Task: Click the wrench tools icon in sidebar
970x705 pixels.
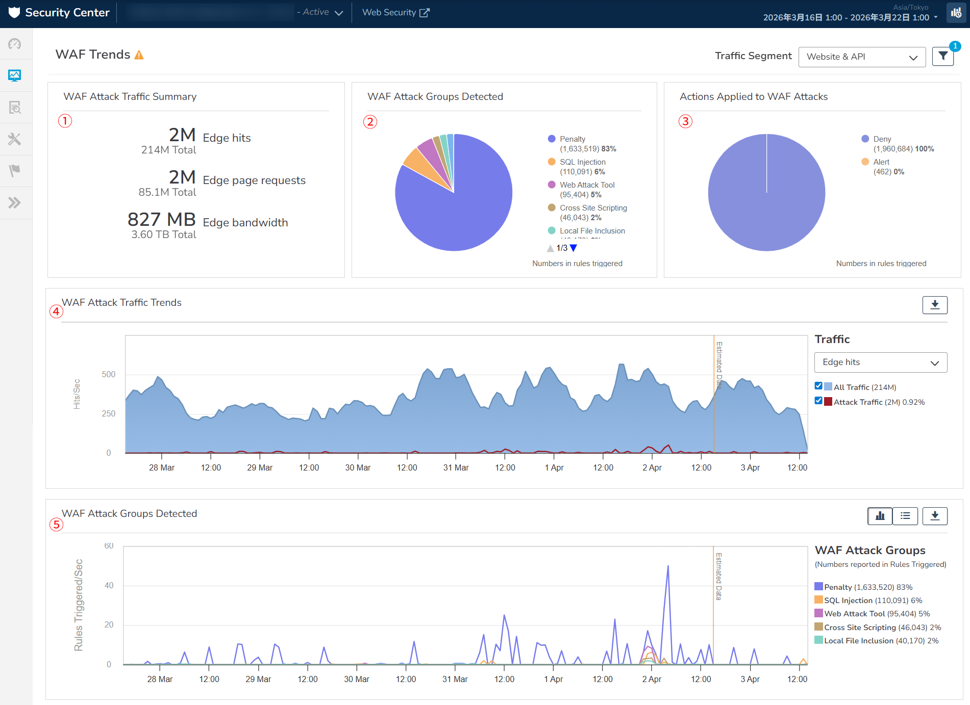Action: tap(15, 139)
